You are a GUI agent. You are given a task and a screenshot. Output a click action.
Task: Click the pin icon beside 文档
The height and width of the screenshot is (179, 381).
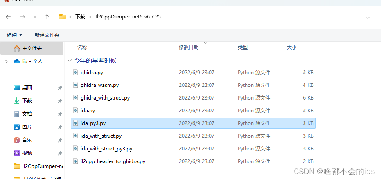[60, 114]
